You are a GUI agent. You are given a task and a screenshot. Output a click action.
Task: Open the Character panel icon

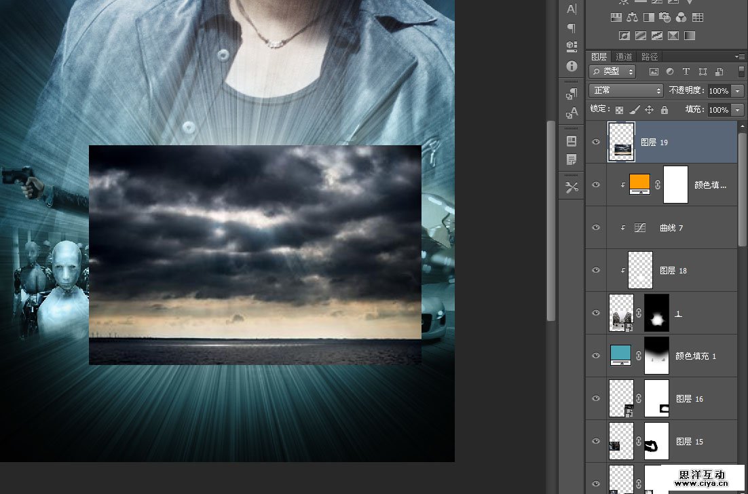tap(572, 9)
